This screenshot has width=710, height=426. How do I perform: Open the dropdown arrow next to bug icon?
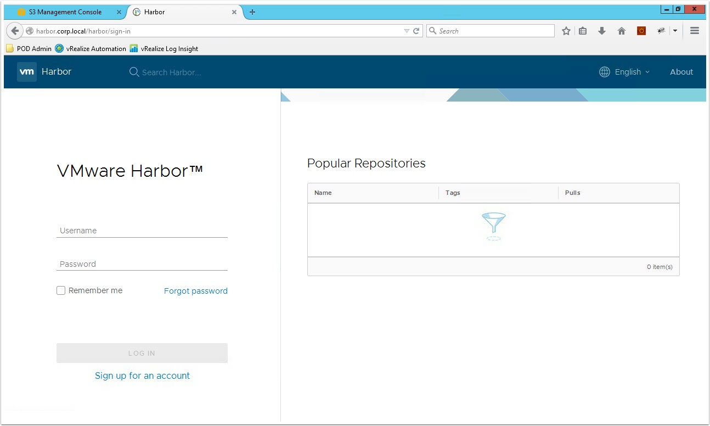click(675, 31)
